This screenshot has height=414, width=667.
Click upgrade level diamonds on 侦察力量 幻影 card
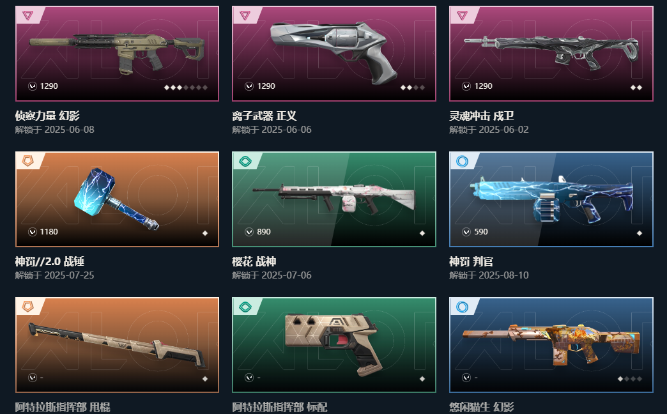coord(186,88)
